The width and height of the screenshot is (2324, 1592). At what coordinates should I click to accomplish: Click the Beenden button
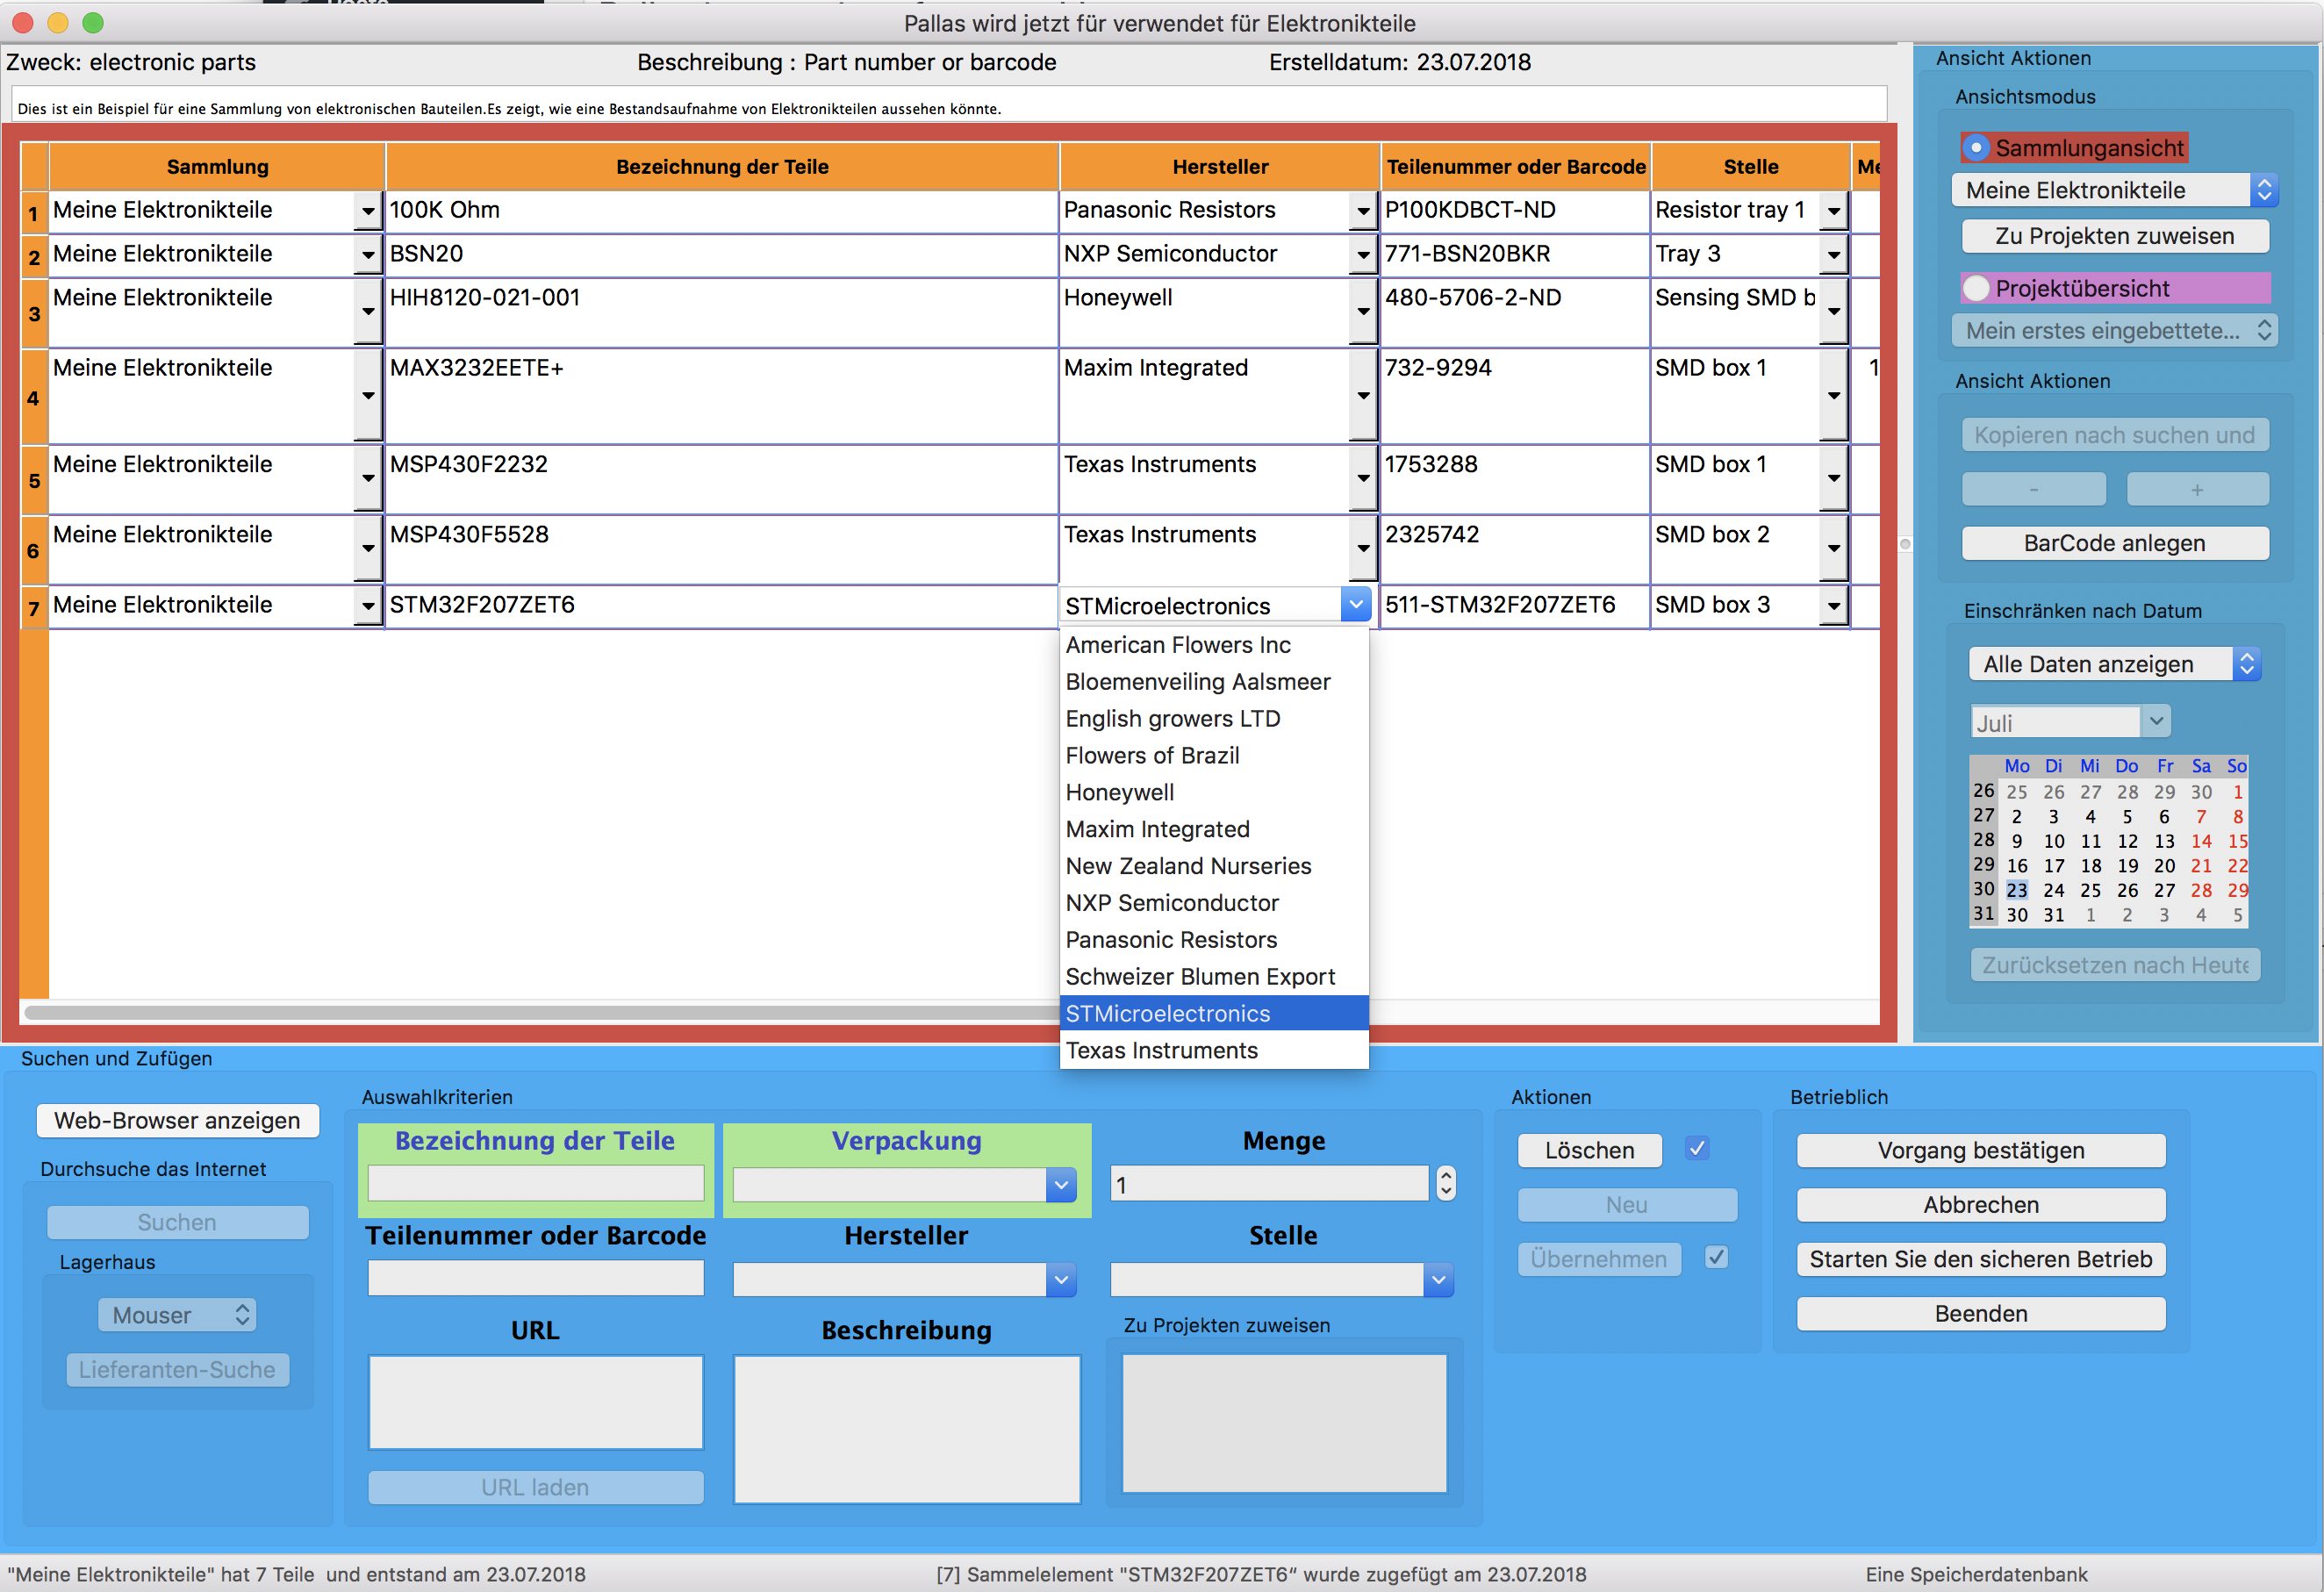coord(1981,1314)
